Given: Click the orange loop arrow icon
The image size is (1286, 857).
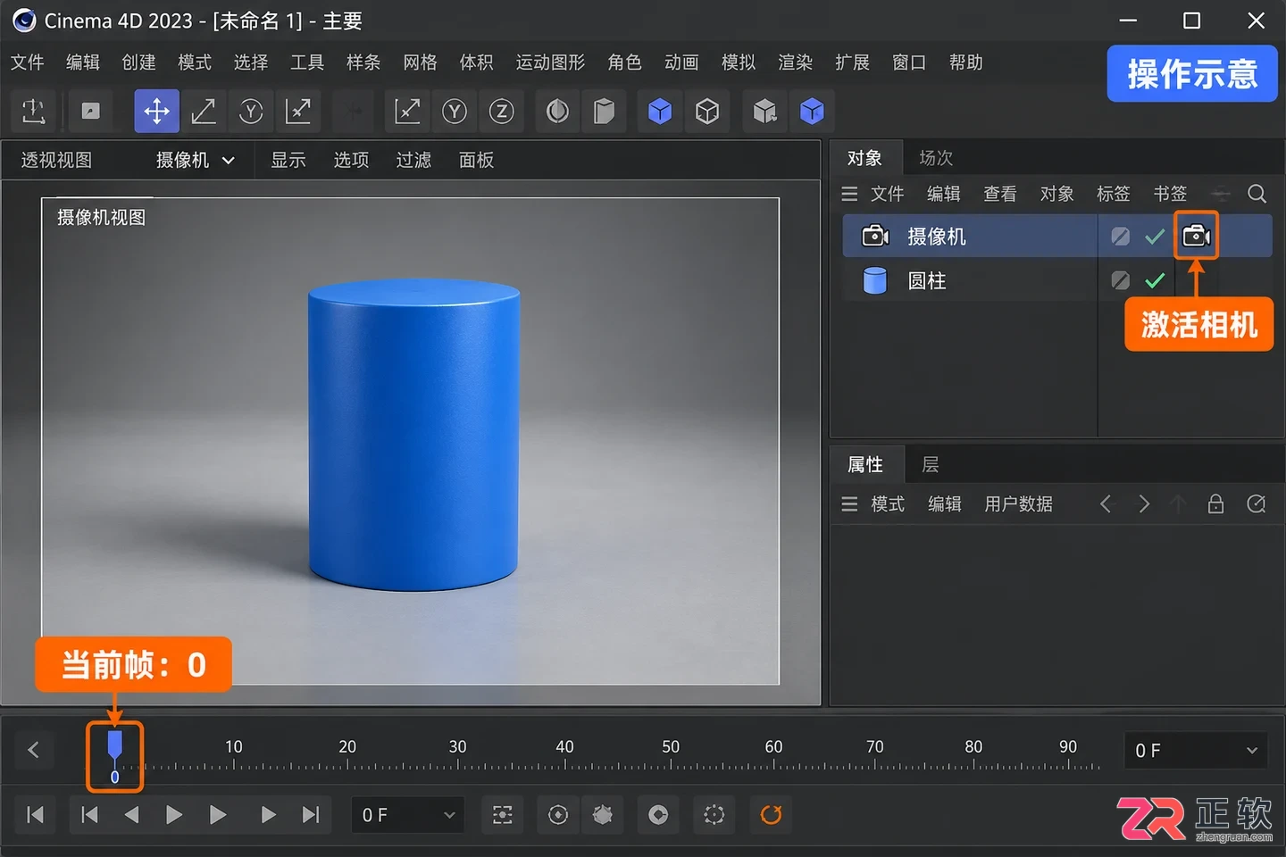Looking at the screenshot, I should tap(771, 815).
